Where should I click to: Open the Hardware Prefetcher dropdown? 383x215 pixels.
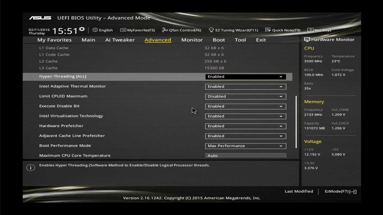coord(245,126)
